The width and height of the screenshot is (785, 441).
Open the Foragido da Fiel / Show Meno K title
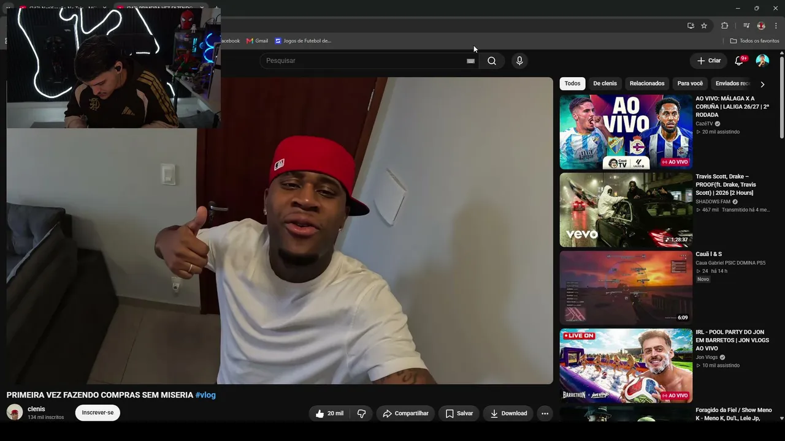pos(733,414)
